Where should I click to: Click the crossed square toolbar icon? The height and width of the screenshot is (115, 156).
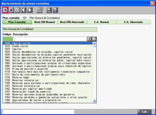[18, 10]
